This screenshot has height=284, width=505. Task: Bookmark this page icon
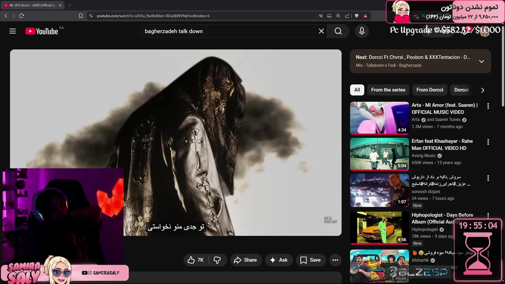[x=80, y=16]
